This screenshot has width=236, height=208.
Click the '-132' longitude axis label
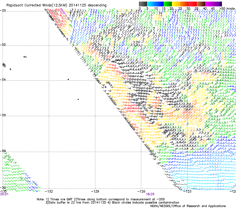[49, 191]
